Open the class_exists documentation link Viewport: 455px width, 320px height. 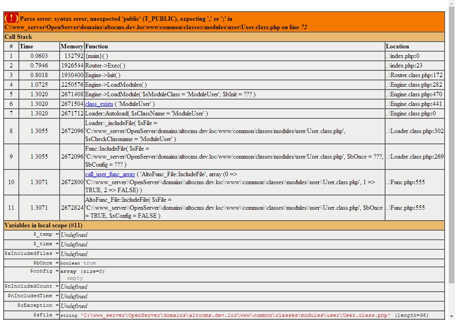coord(99,104)
